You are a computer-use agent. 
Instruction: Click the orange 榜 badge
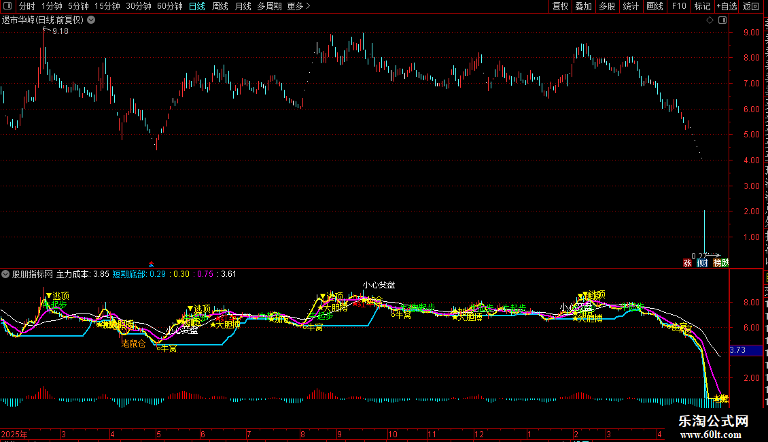717,263
